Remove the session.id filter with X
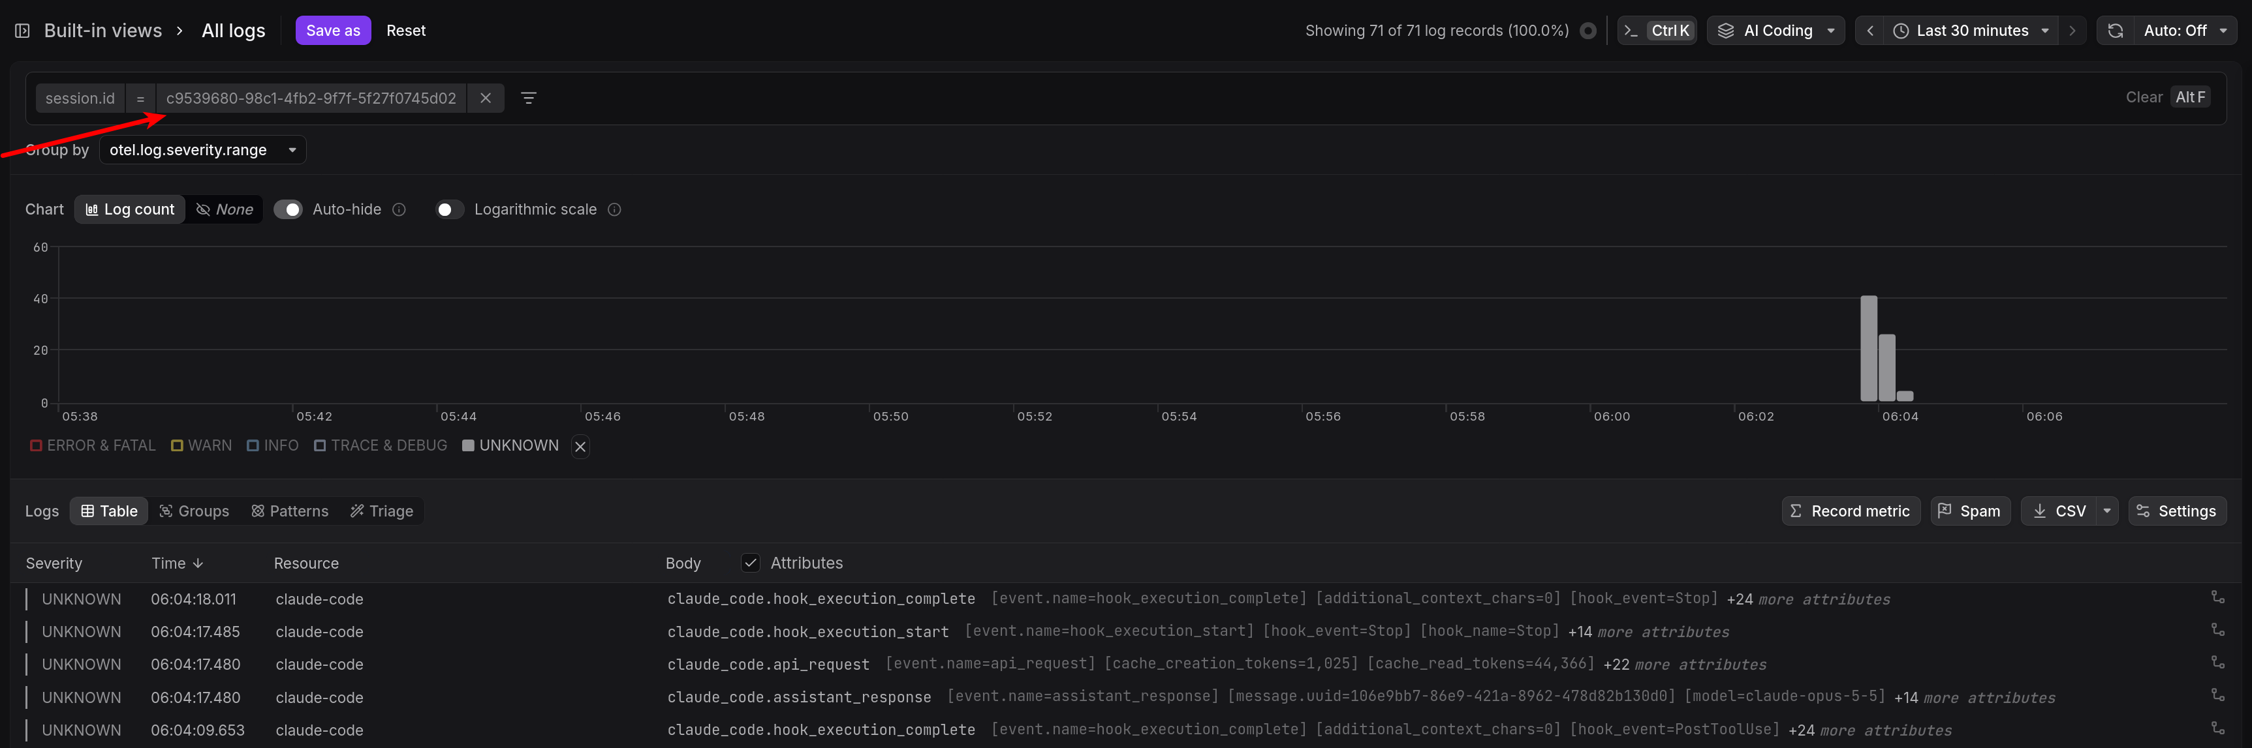The height and width of the screenshot is (748, 2252). tap(485, 98)
